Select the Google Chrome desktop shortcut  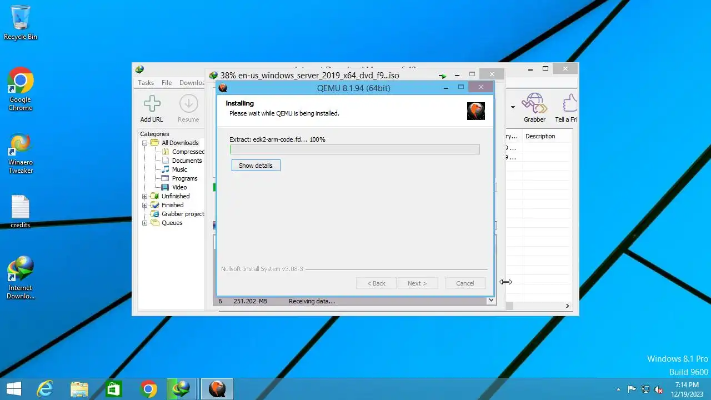pos(21,82)
